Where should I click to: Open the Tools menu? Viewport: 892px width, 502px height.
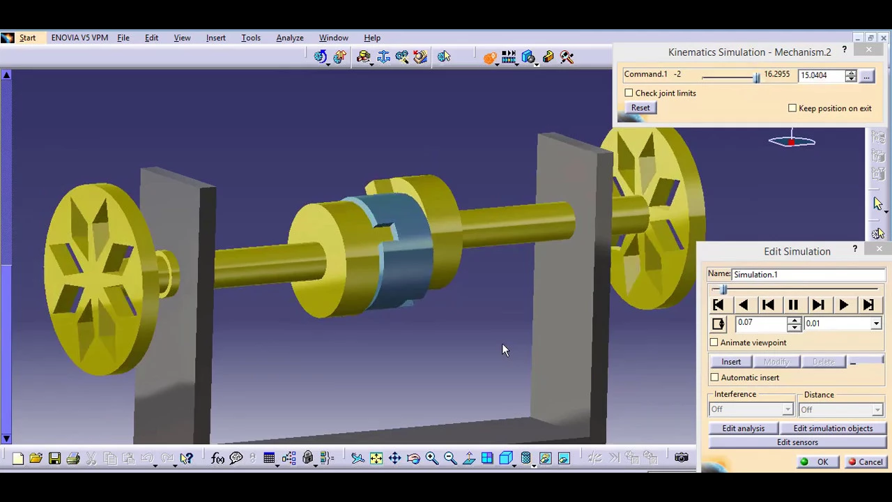click(x=251, y=38)
